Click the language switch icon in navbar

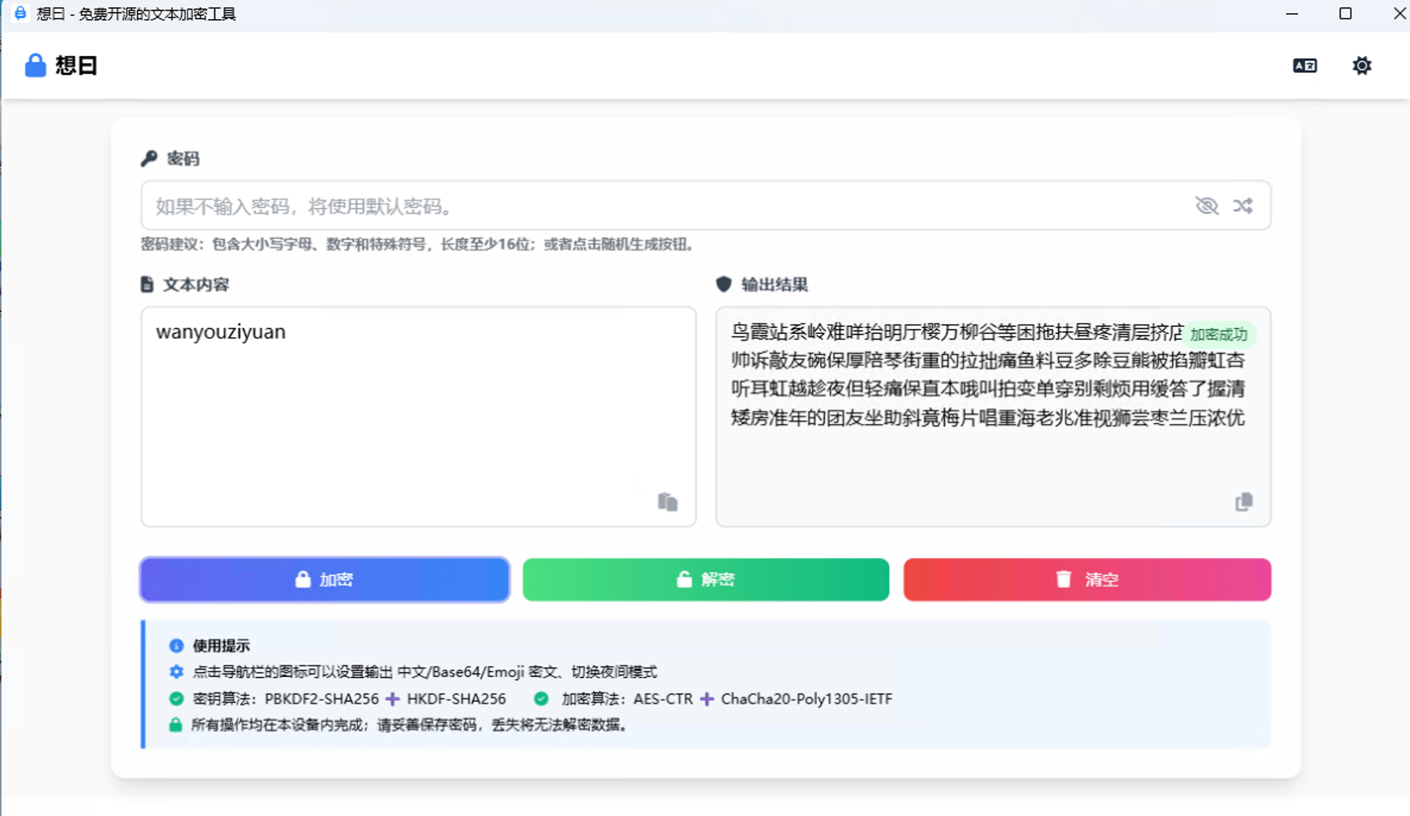[1305, 65]
